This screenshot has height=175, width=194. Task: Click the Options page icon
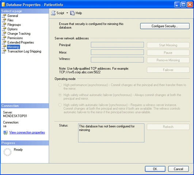[4, 29]
